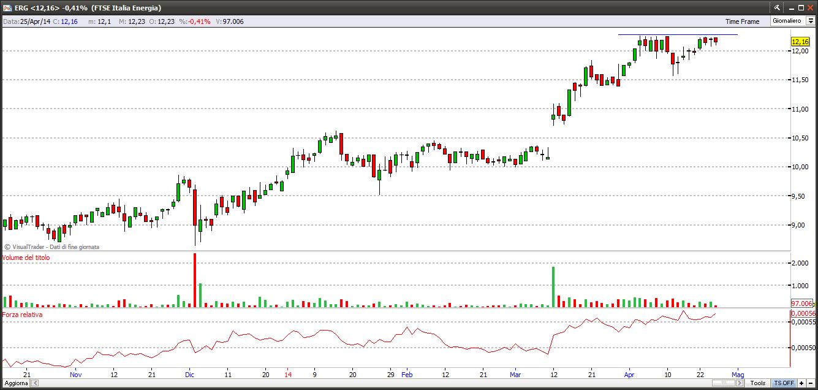
Task: Click the application icon in title bar
Action: 7,8
